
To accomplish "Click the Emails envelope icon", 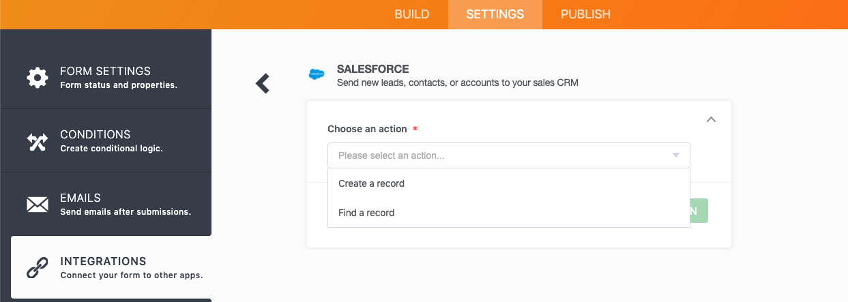I will tap(37, 205).
